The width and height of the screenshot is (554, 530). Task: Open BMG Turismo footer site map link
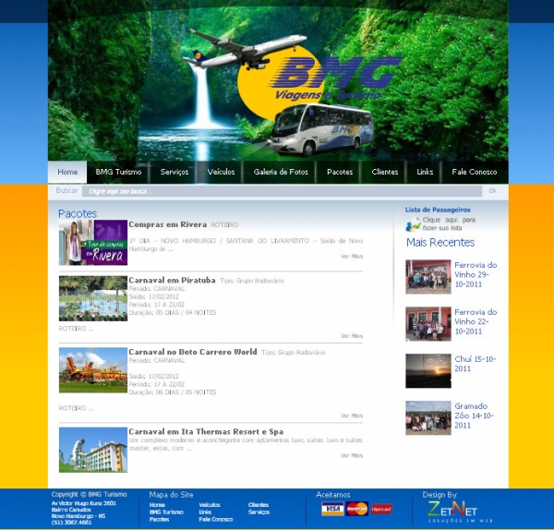tap(166, 512)
